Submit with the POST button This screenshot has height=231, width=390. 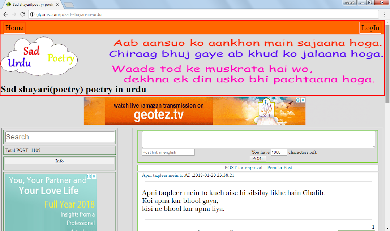pyautogui.click(x=258, y=159)
